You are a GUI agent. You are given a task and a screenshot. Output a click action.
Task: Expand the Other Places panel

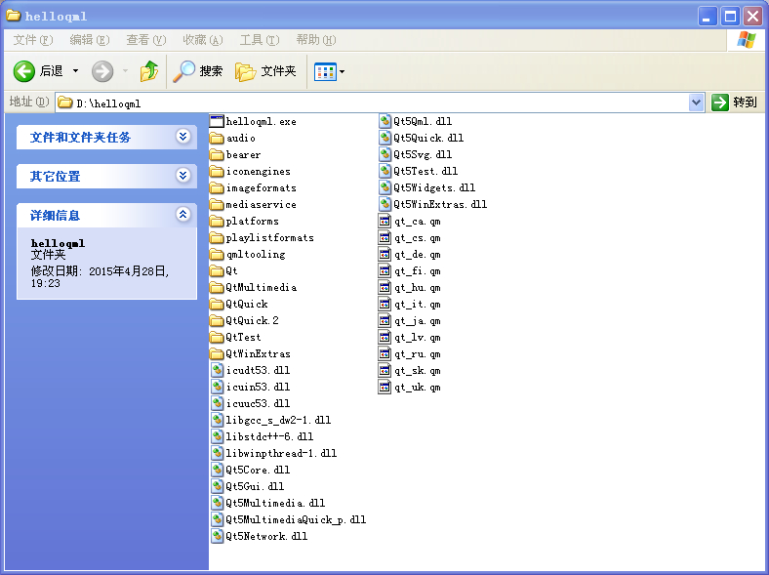[x=182, y=175]
